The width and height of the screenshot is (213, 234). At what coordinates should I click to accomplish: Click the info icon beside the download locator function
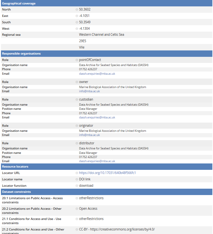point(77,186)
